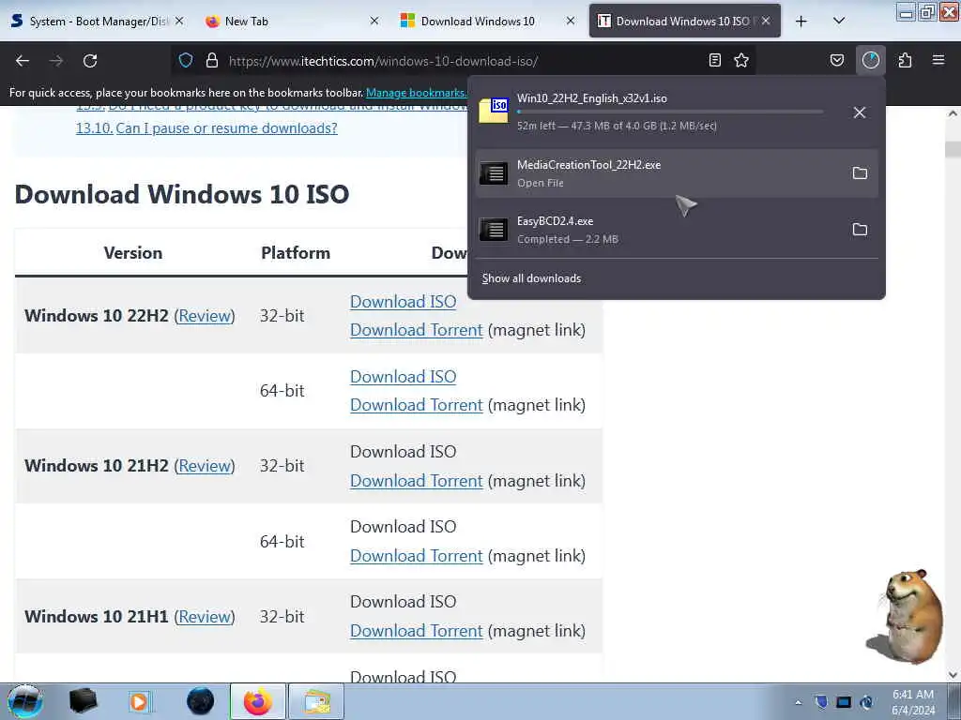This screenshot has height=720, width=961.
Task: Expand the list all tabs dropdown
Action: pyautogui.click(x=839, y=22)
